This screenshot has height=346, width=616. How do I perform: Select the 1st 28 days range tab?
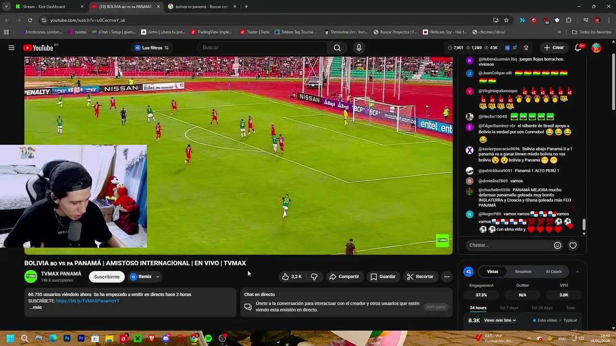click(542, 308)
